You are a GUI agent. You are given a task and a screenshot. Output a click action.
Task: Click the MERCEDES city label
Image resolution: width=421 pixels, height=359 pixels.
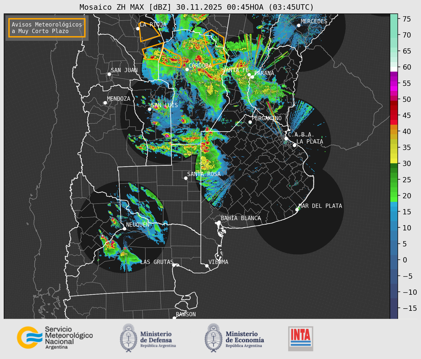(314, 21)
